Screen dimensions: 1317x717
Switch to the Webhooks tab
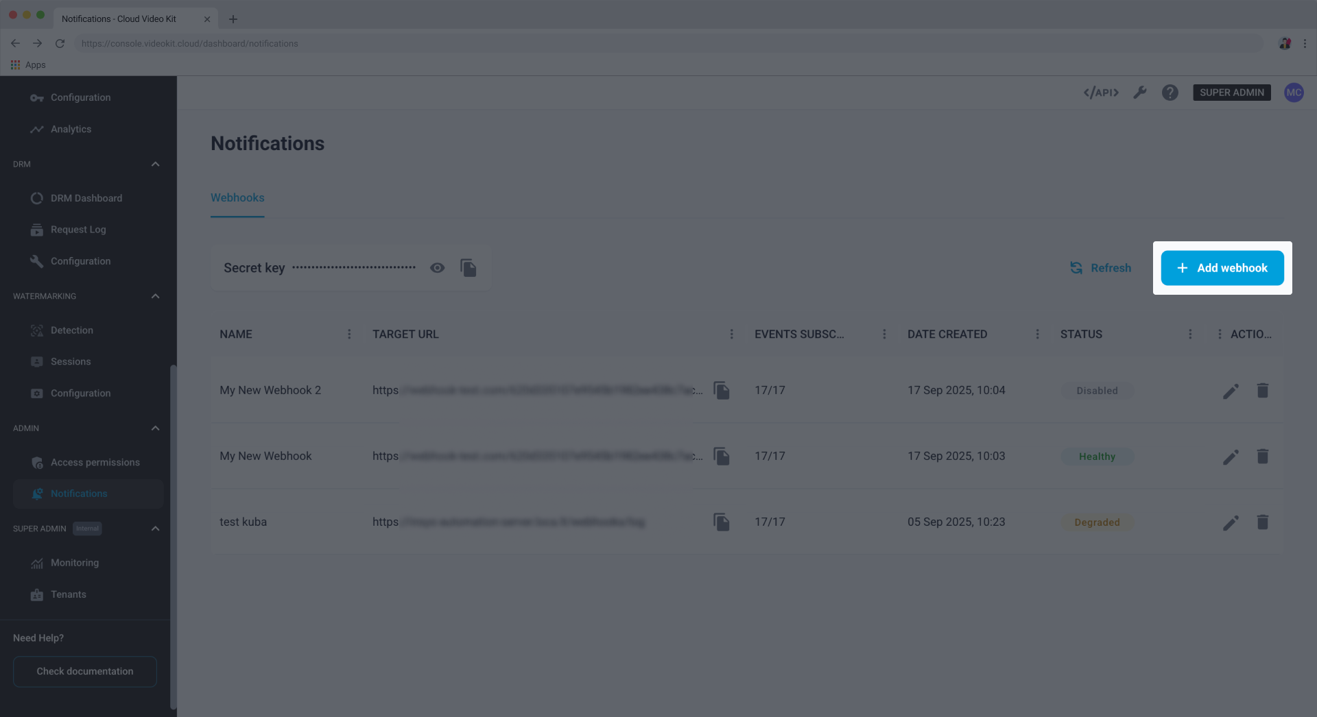(237, 197)
